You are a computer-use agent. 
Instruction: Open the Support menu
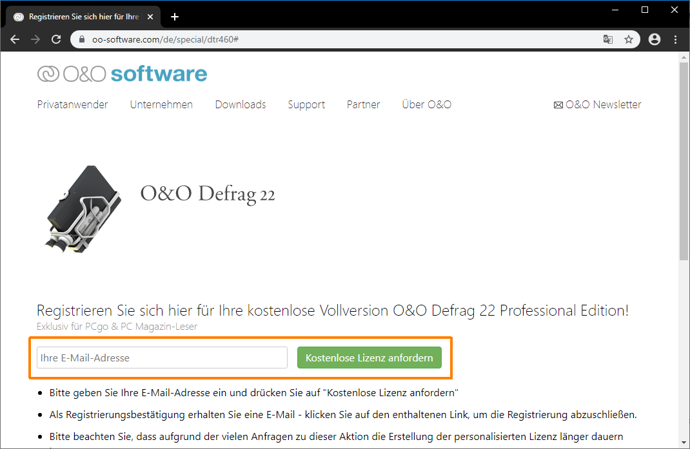tap(306, 104)
